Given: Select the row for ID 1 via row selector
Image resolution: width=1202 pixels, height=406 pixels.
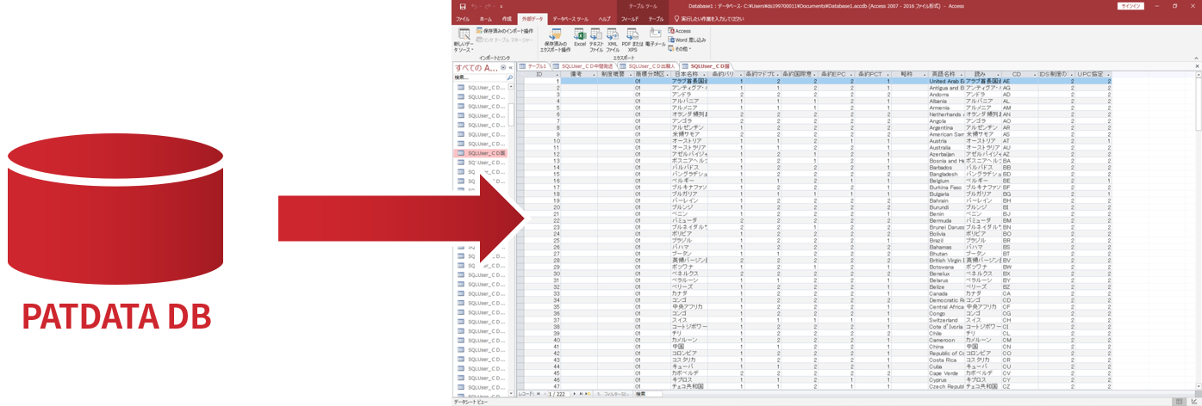Looking at the screenshot, I should (x=520, y=81).
